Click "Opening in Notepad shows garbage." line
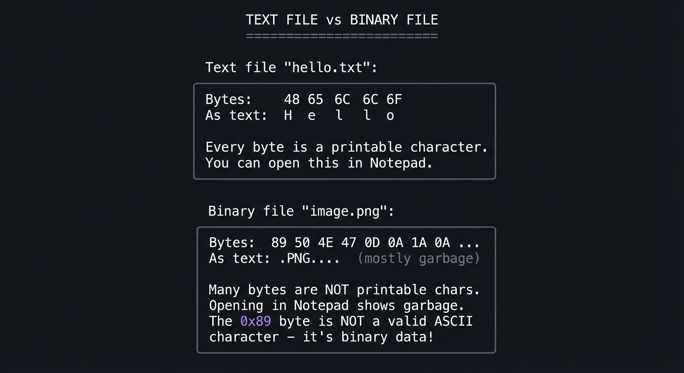Viewport: 684px width, 373px height. (x=337, y=305)
